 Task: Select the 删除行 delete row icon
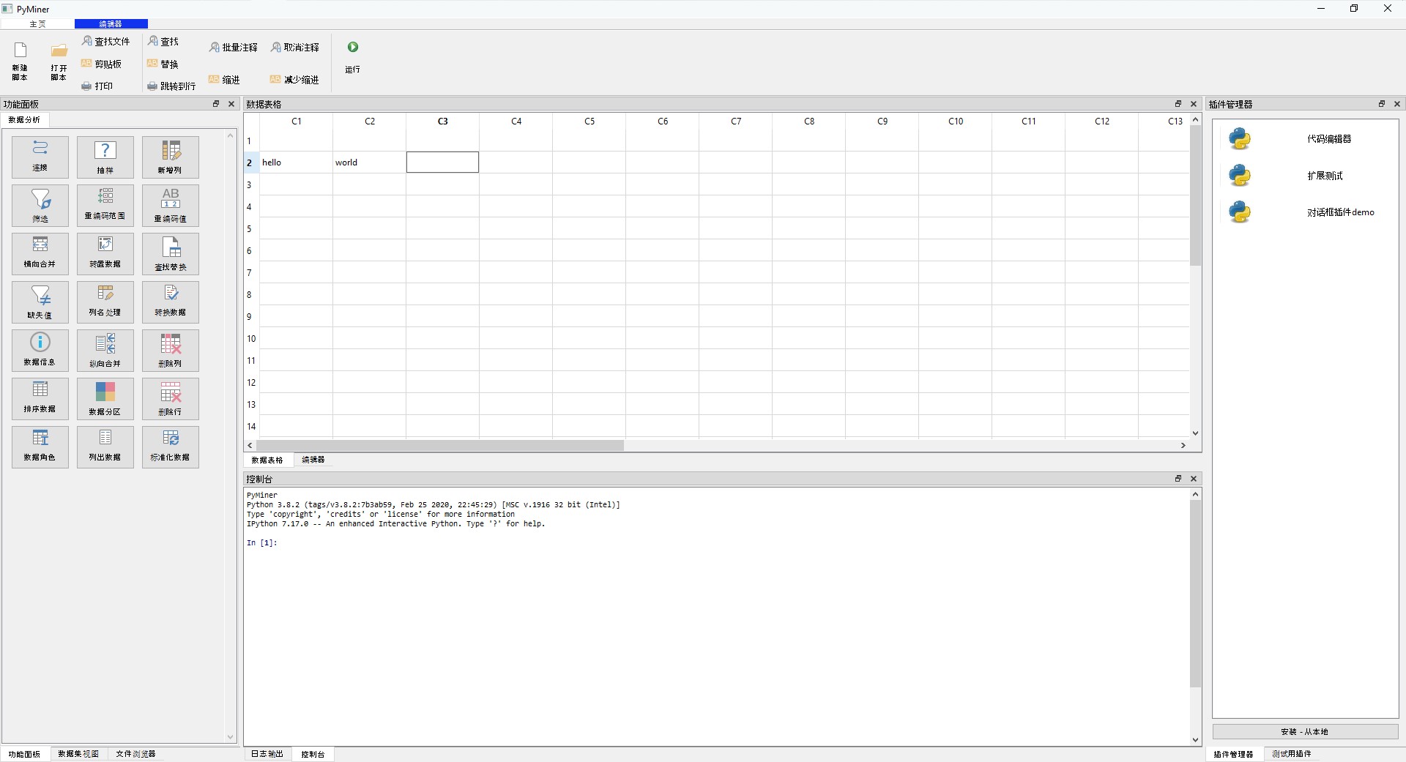[171, 398]
